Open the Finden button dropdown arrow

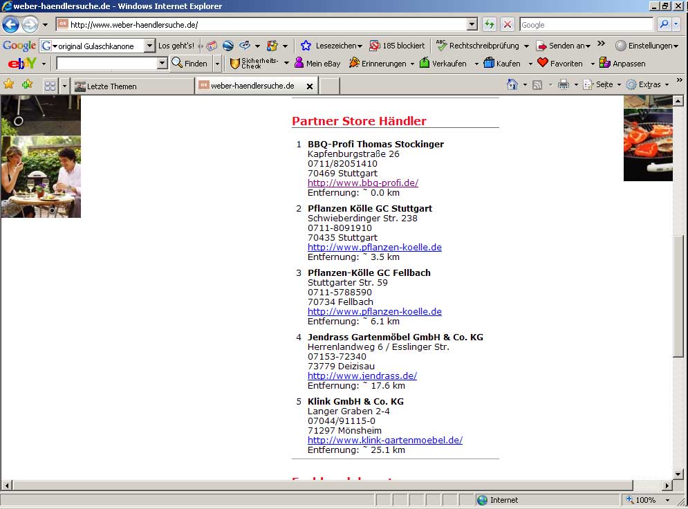point(217,64)
